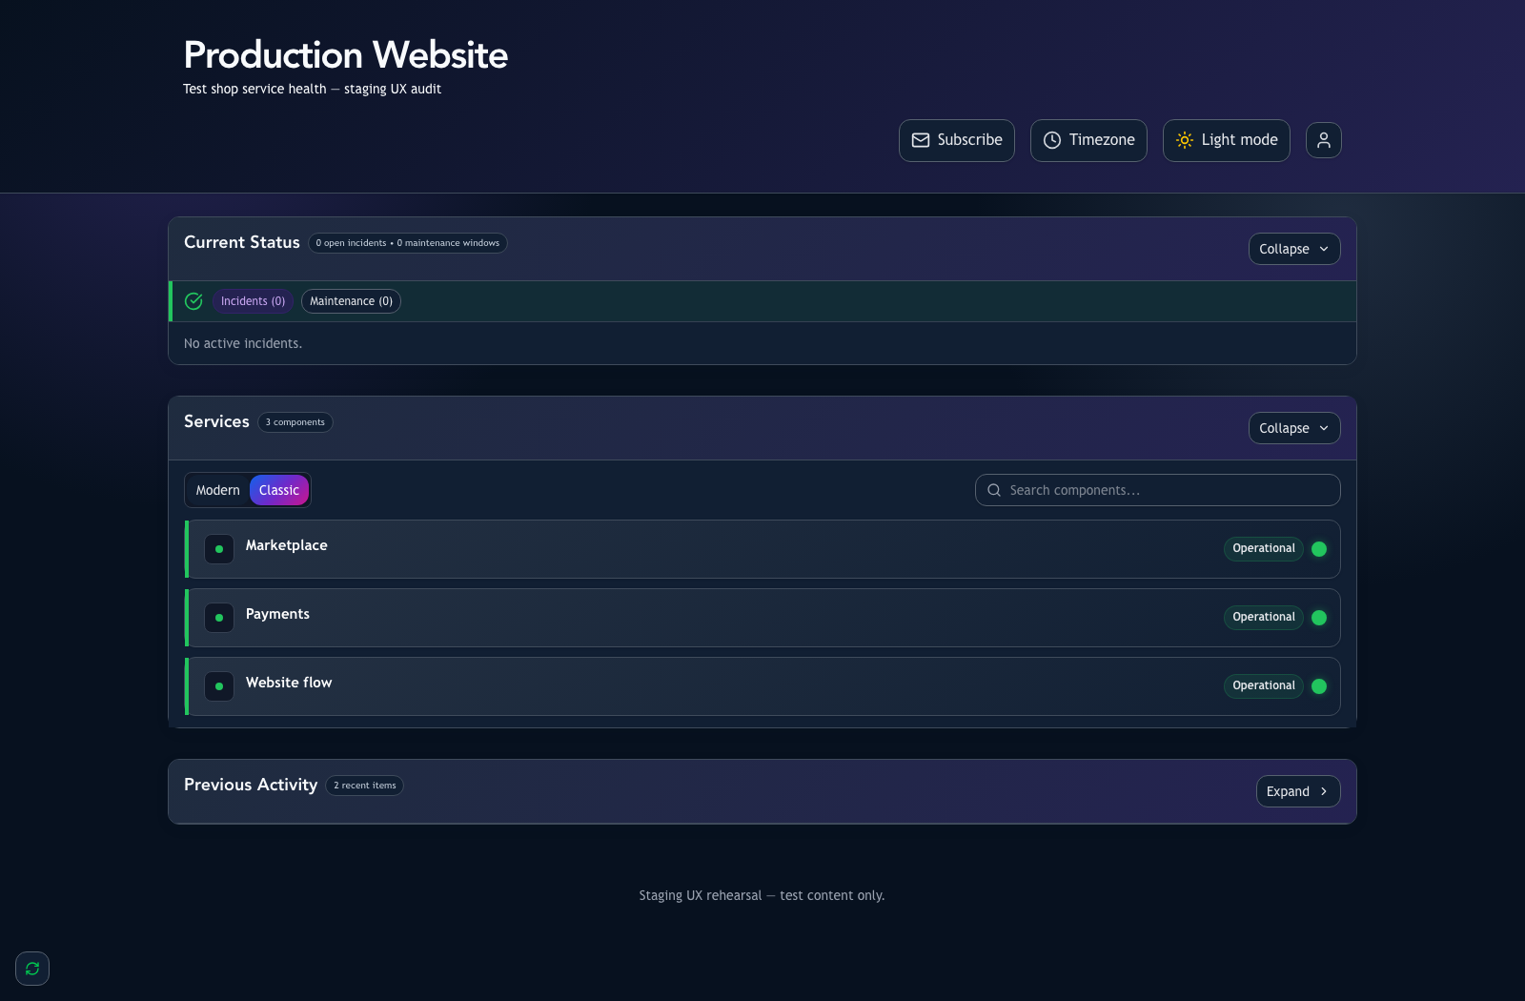Collapse the Current Status section
Image resolution: width=1525 pixels, height=1001 pixels.
pyautogui.click(x=1294, y=249)
